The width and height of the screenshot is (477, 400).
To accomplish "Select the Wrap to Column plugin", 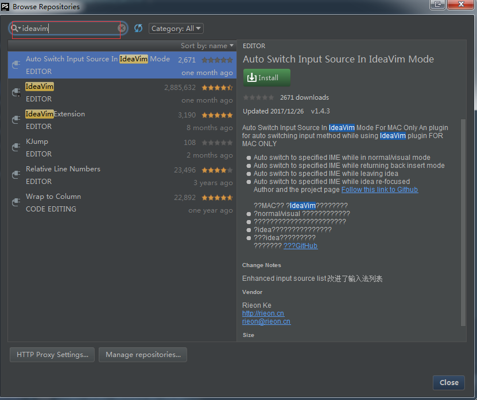I will click(x=122, y=202).
